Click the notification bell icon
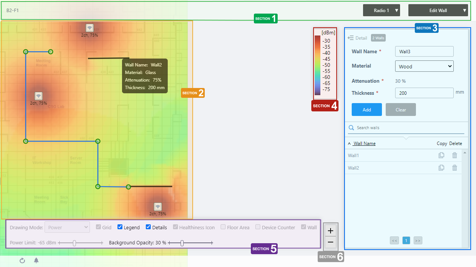Screen dimensions: 476x267 [36, 261]
